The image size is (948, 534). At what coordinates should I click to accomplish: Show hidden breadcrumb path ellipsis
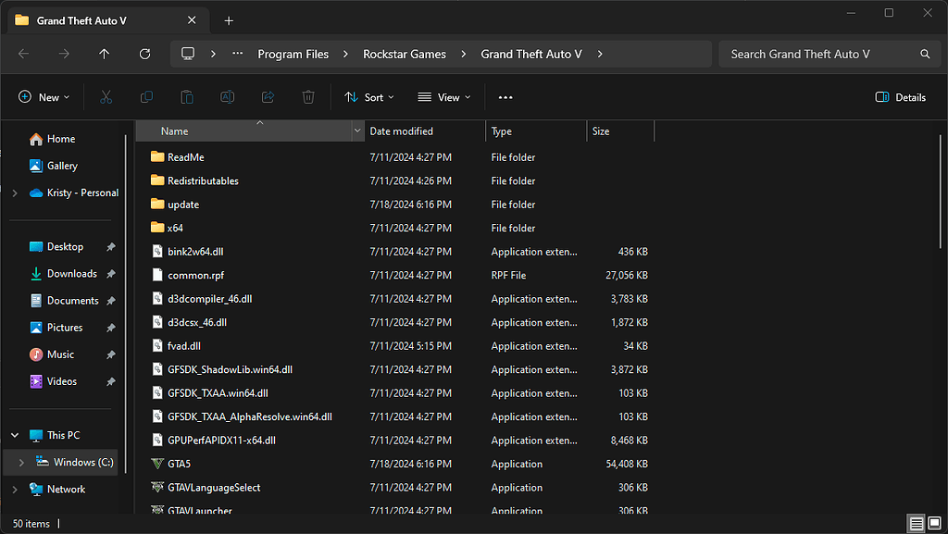(238, 54)
